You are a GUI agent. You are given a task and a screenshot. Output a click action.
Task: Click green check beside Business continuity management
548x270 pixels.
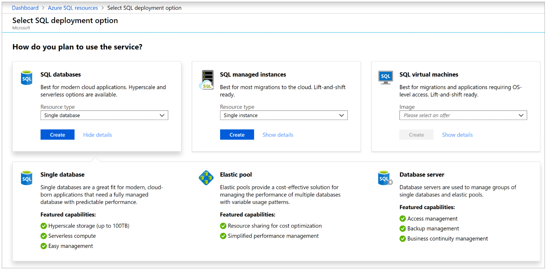click(403, 239)
